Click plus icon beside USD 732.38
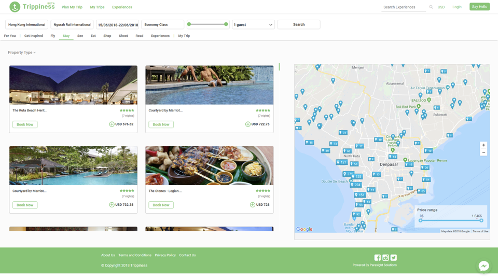This screenshot has width=498, height=280. (112, 205)
